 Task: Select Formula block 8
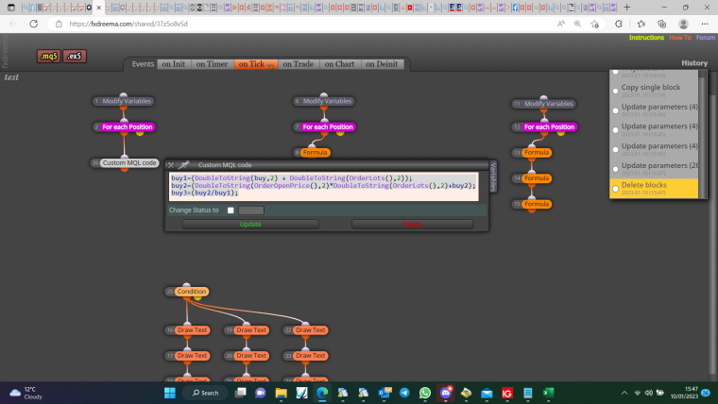pyautogui.click(x=312, y=152)
